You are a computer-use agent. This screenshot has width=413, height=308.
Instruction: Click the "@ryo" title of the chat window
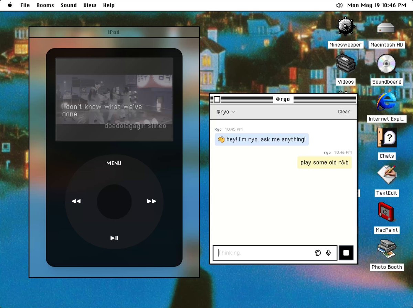283,99
